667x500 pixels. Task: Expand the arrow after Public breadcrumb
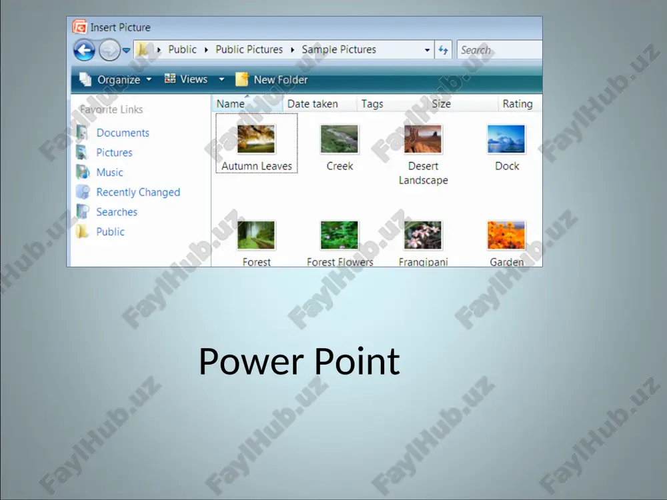click(x=206, y=50)
